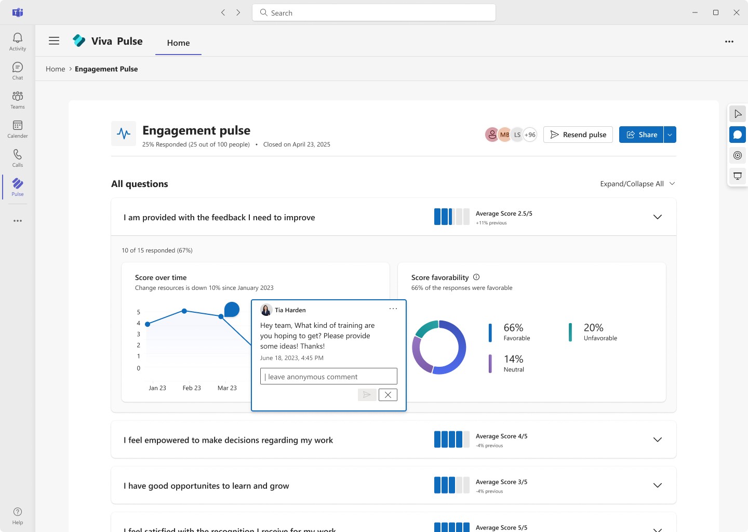Click the presentation screen tool icon

(x=738, y=176)
